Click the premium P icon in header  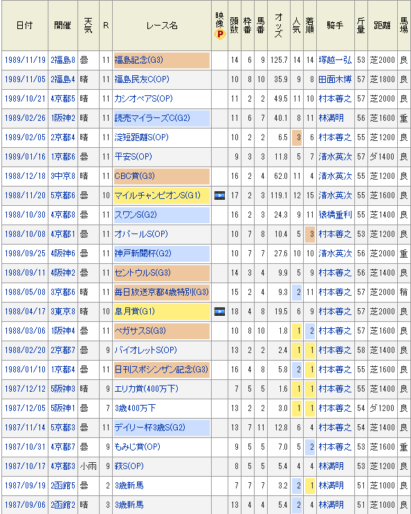[x=219, y=34]
